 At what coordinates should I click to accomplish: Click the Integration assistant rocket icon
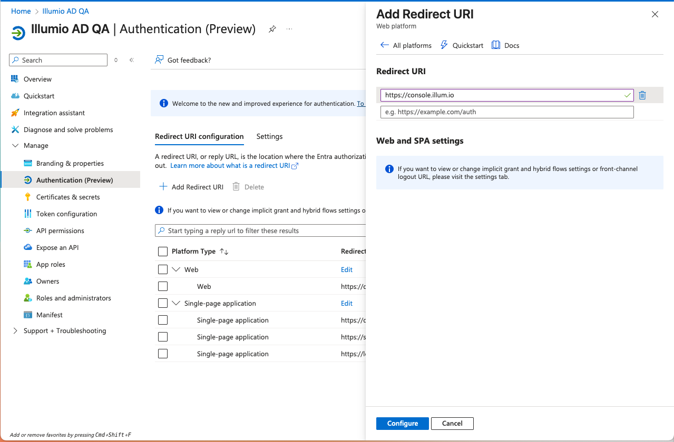click(x=15, y=113)
